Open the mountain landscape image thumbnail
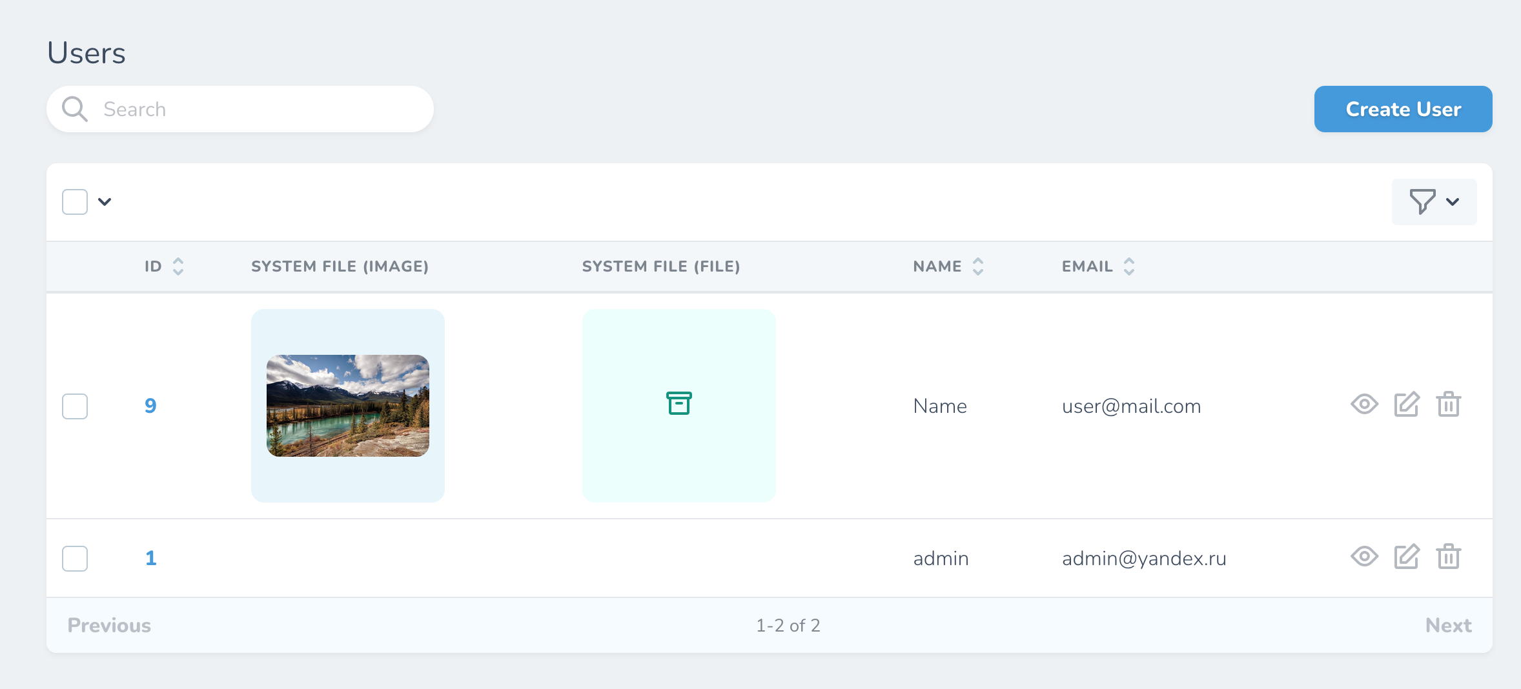 [348, 406]
